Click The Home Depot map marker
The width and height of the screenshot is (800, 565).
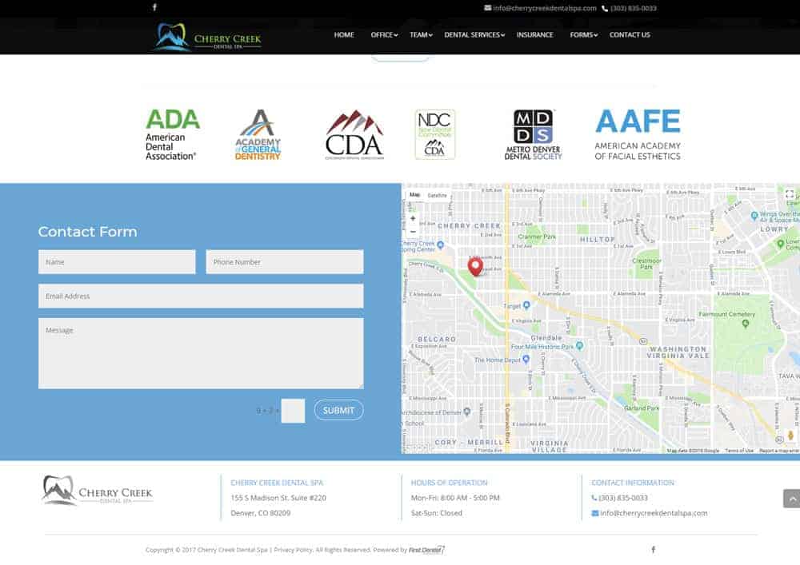[526, 359]
